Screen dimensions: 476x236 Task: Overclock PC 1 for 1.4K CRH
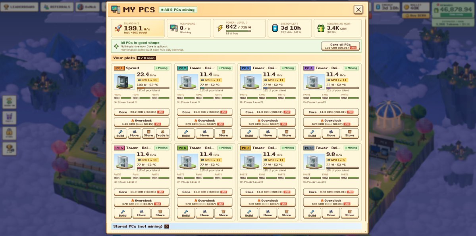pos(141,122)
